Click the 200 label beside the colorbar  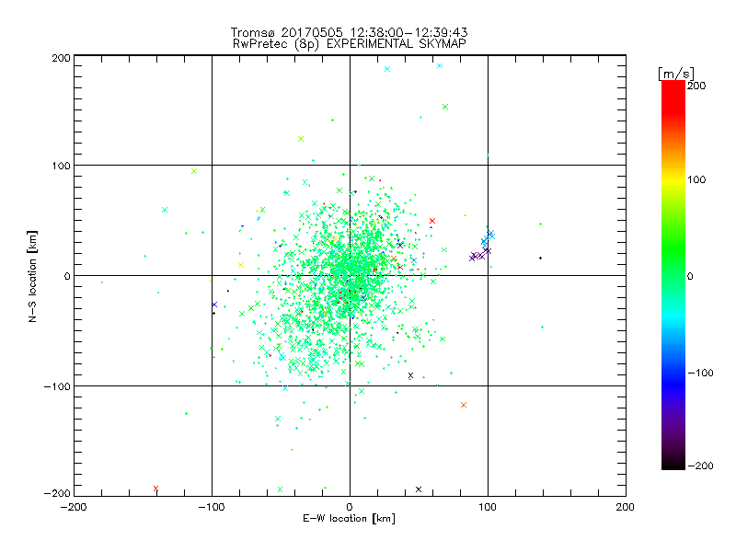pyautogui.click(x=696, y=86)
